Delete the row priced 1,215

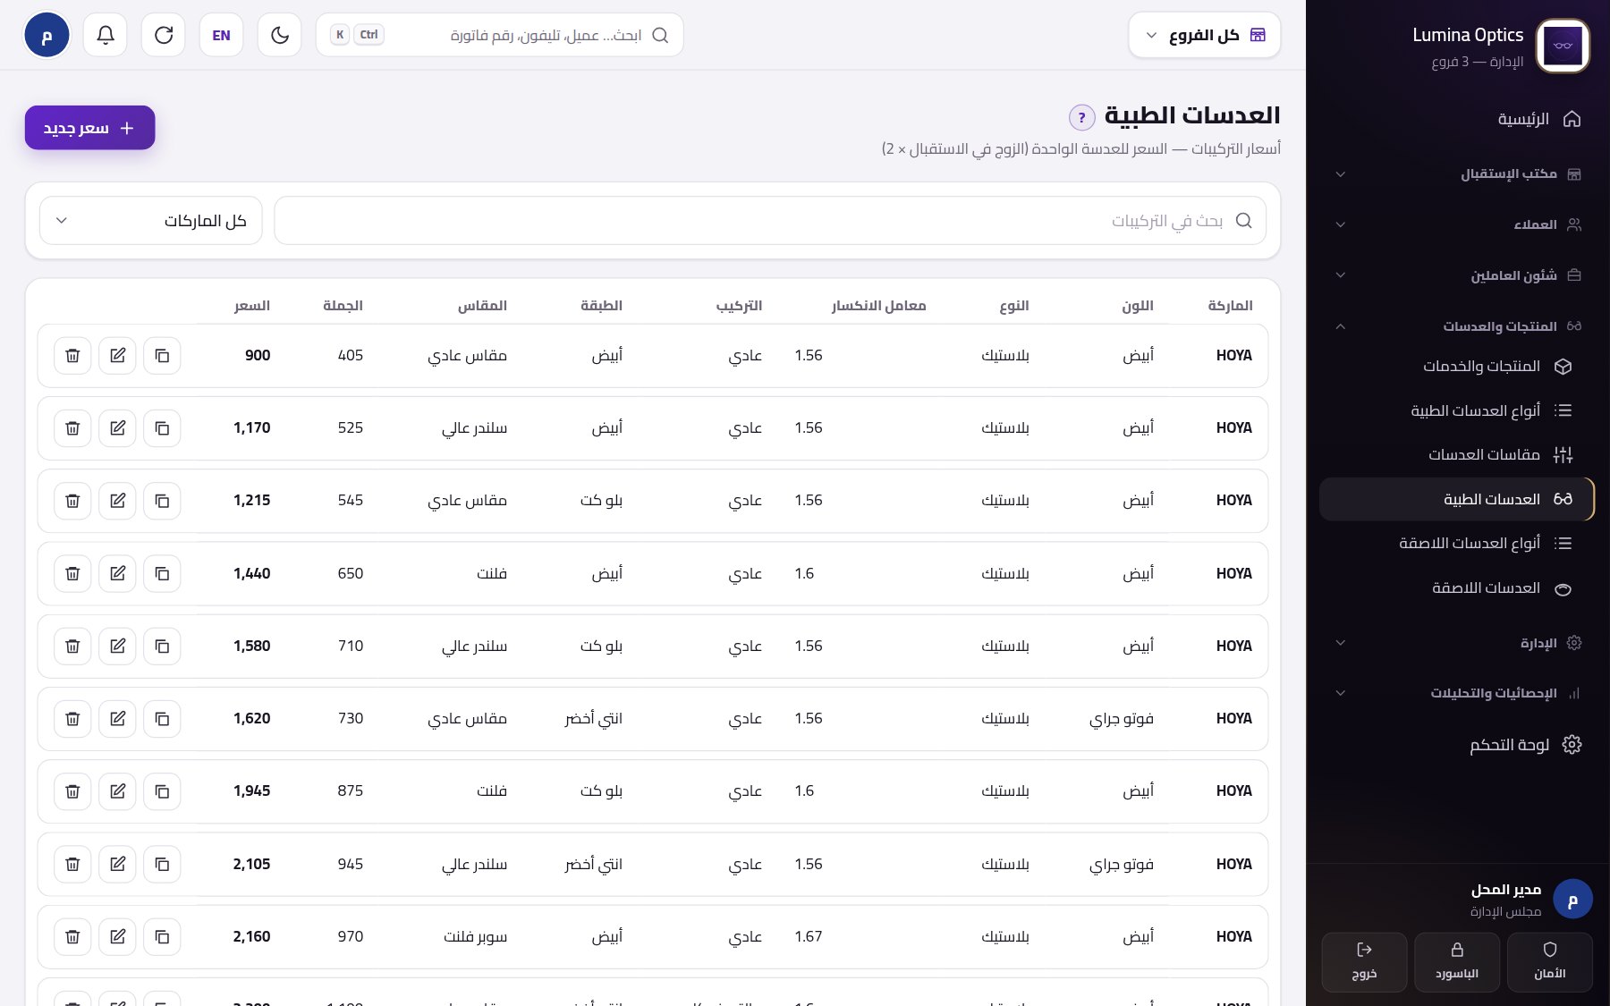[72, 501]
